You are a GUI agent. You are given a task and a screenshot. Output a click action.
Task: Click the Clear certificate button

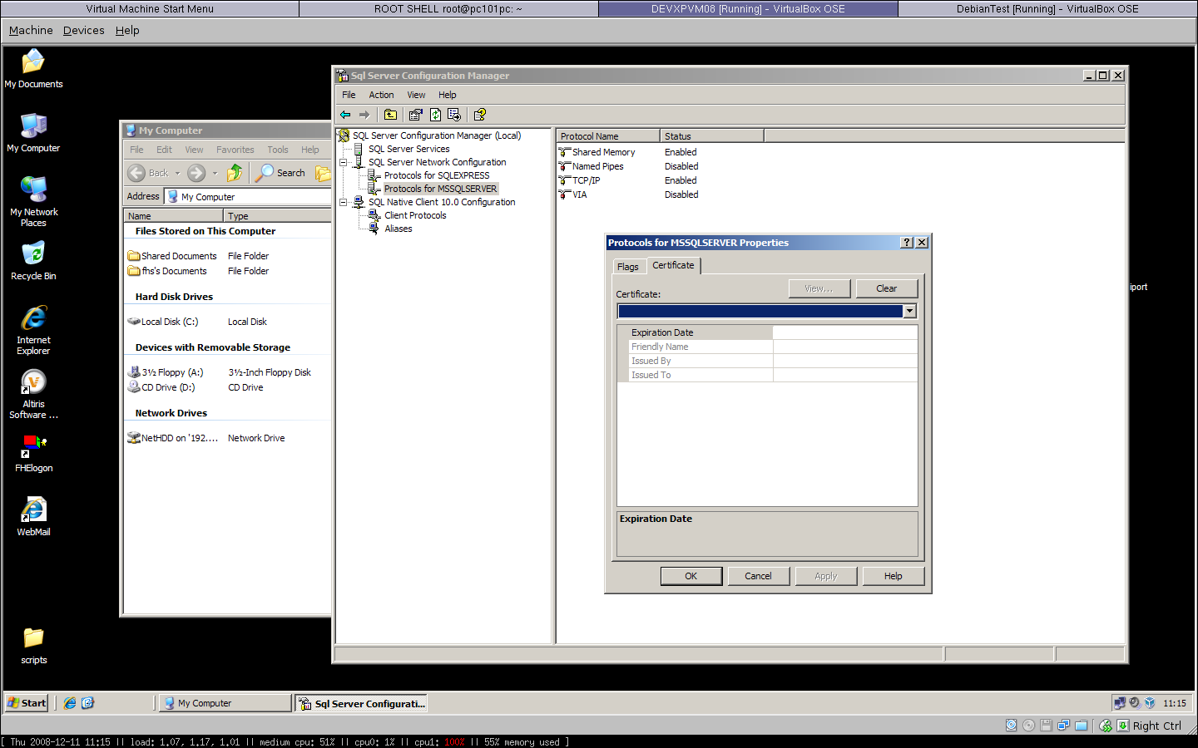point(887,288)
